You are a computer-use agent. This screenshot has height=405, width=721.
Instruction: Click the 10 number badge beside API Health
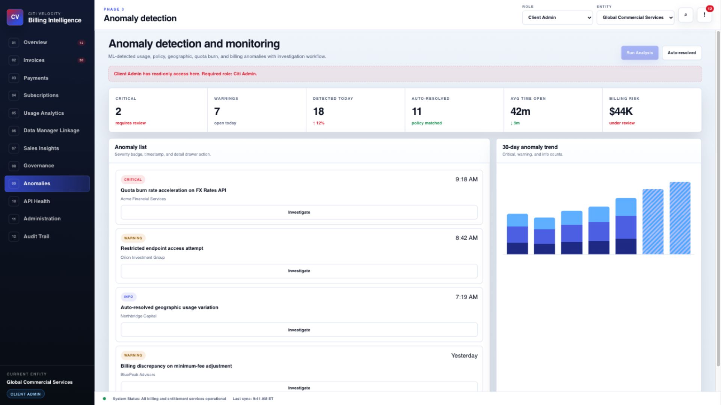(x=14, y=201)
